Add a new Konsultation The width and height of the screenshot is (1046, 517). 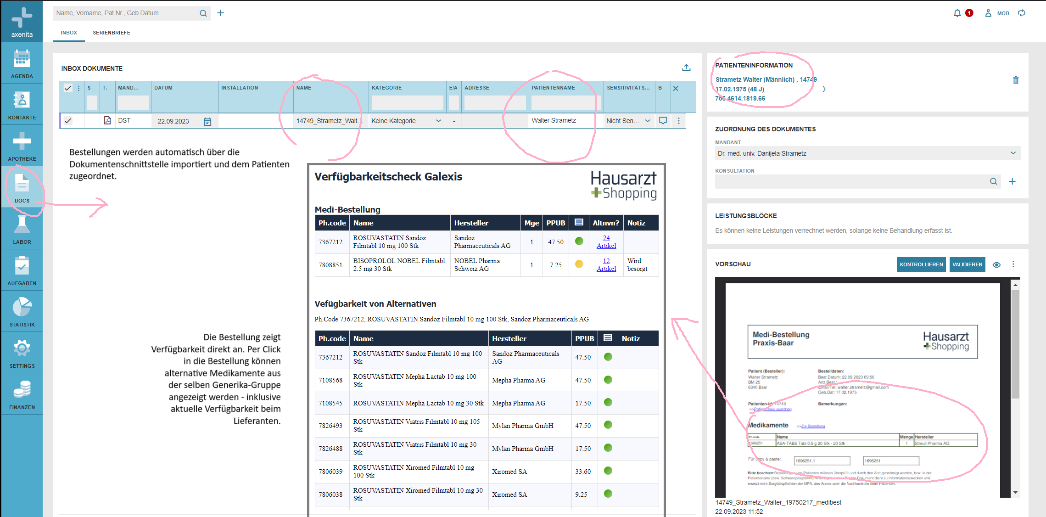[x=1012, y=181]
